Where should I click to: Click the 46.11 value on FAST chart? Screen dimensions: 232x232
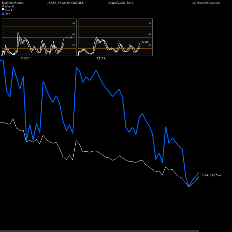coord(69,38)
